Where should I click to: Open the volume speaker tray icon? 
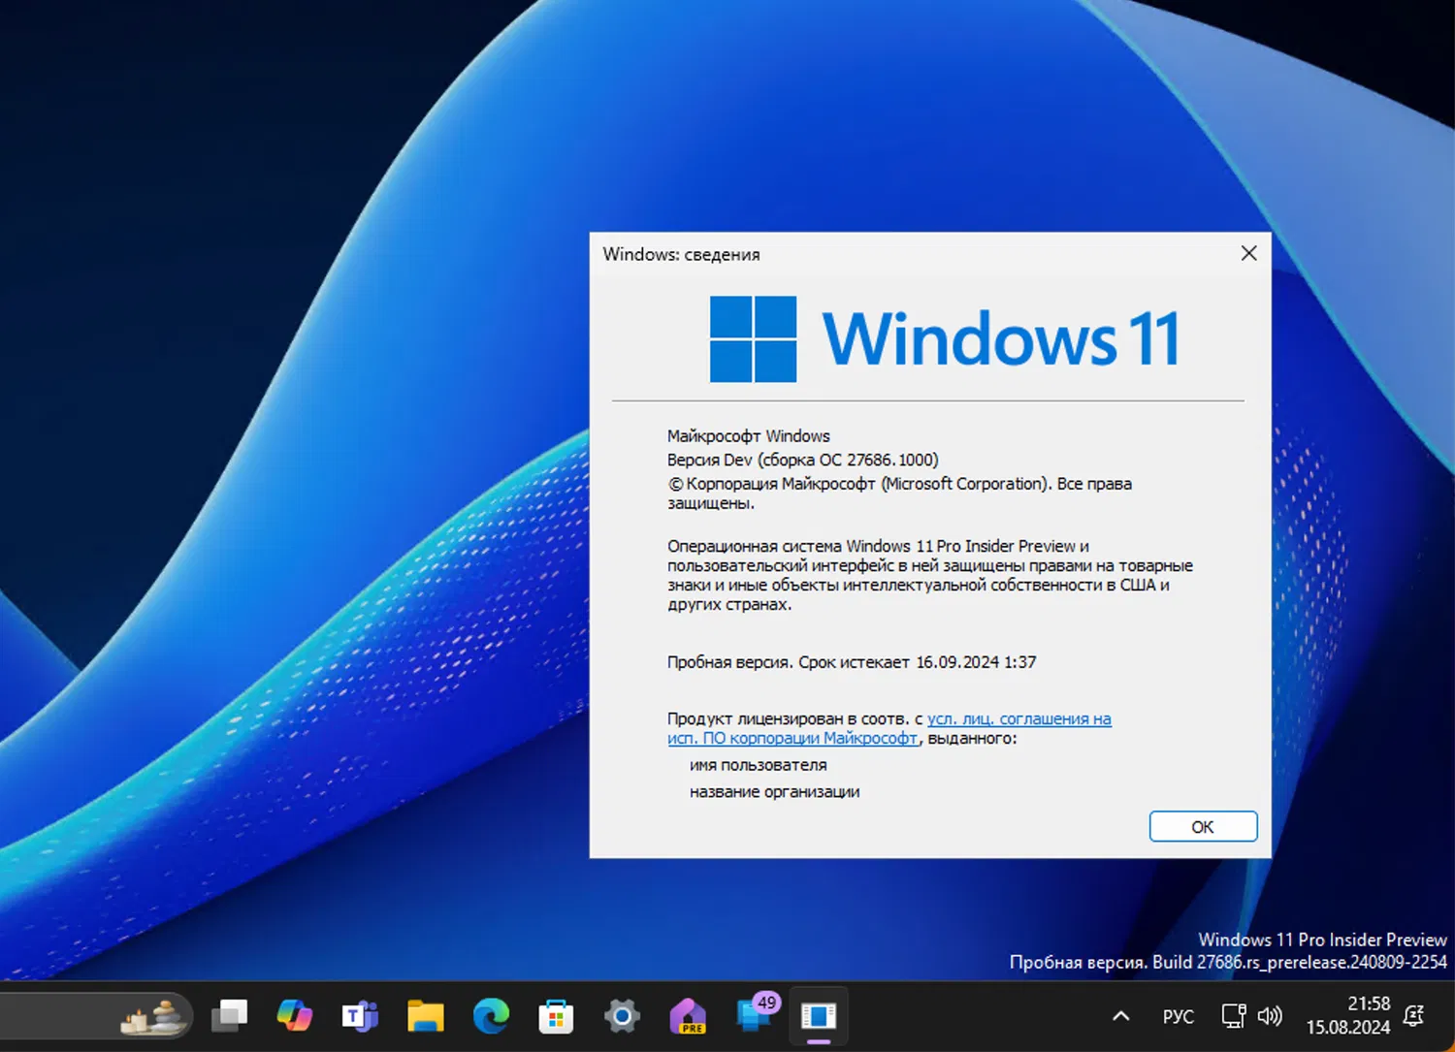click(x=1270, y=1016)
